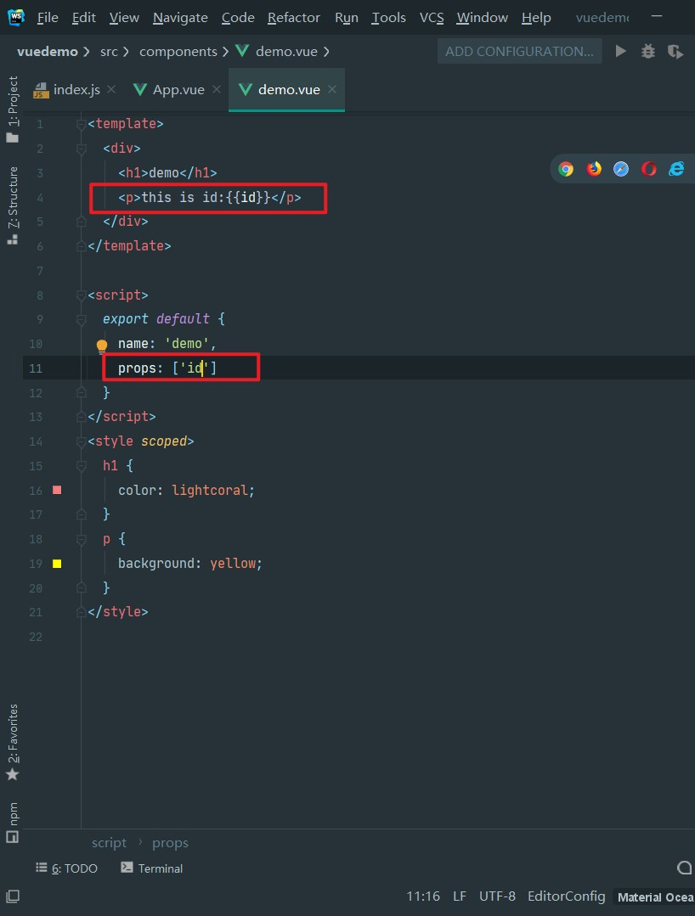The image size is (695, 916).
Task: Click on the word 'scoped' in style tag
Action: (164, 441)
